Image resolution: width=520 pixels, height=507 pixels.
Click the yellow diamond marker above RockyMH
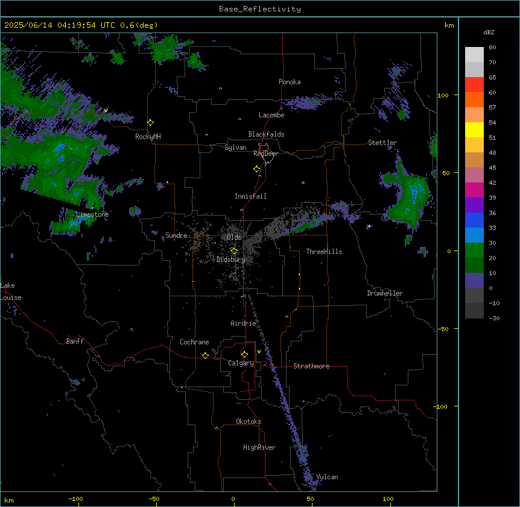(151, 123)
